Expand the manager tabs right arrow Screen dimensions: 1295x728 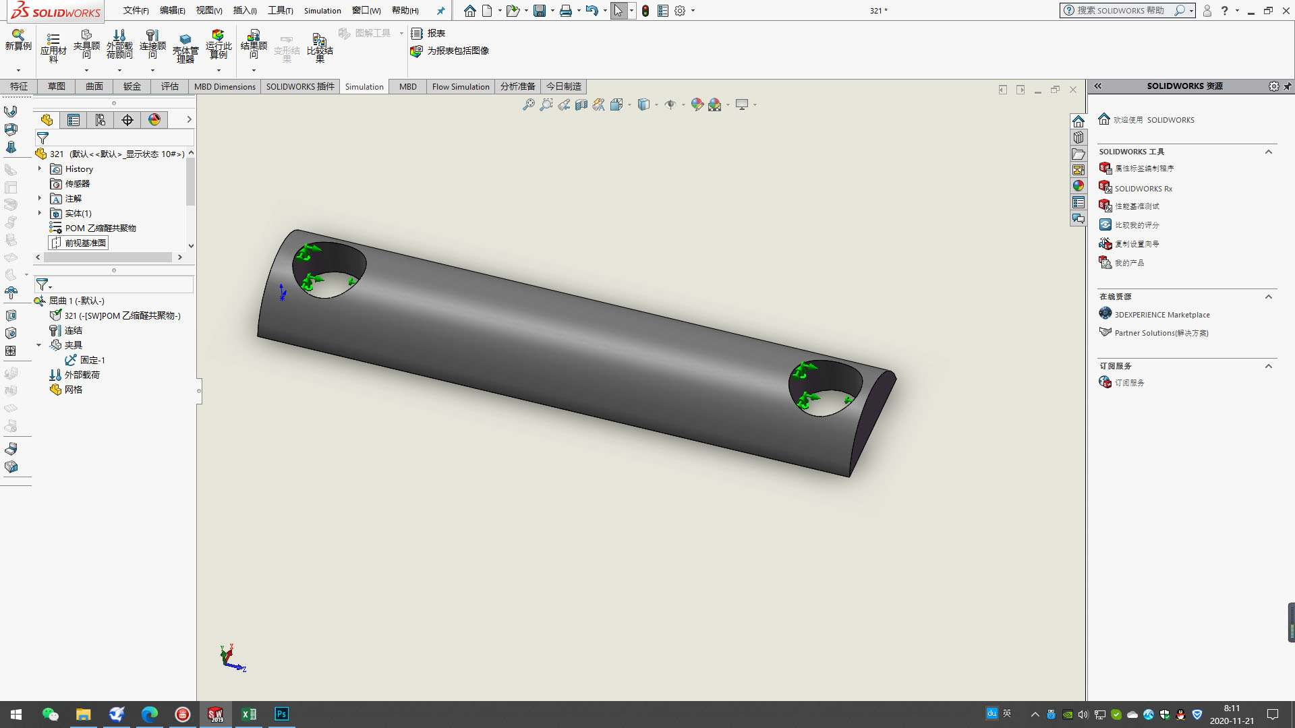coord(189,120)
